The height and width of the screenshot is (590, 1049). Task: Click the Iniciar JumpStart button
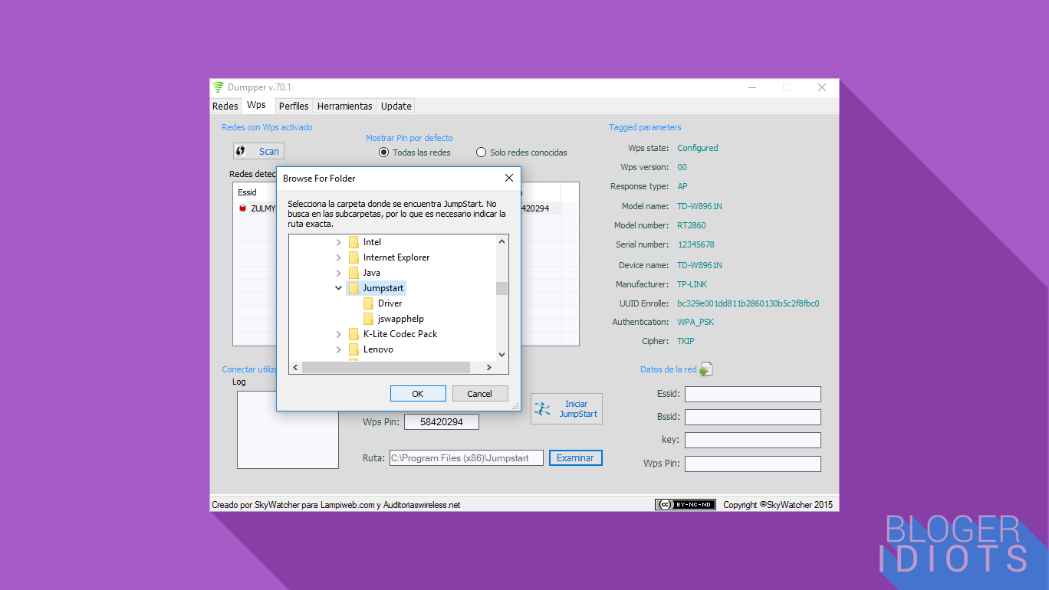pos(567,409)
